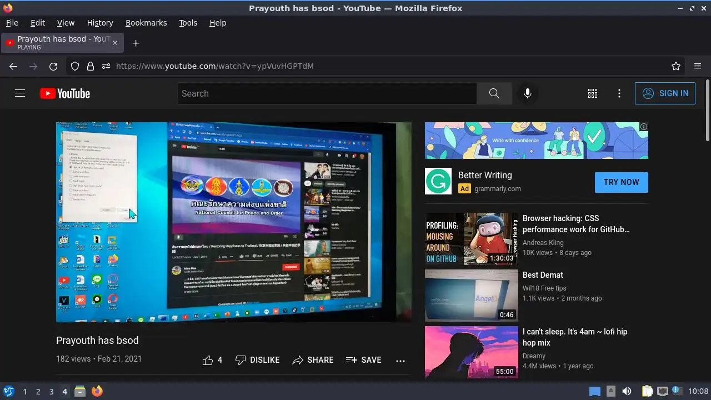
Task: Switch to workspace 2
Action: 38,392
